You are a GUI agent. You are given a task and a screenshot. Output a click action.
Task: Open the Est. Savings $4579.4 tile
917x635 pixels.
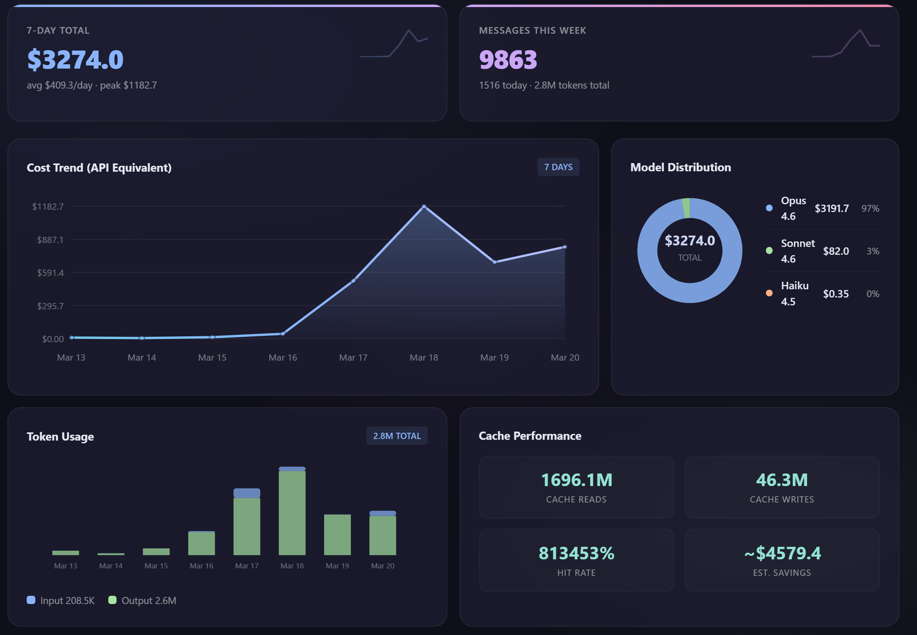(x=782, y=560)
